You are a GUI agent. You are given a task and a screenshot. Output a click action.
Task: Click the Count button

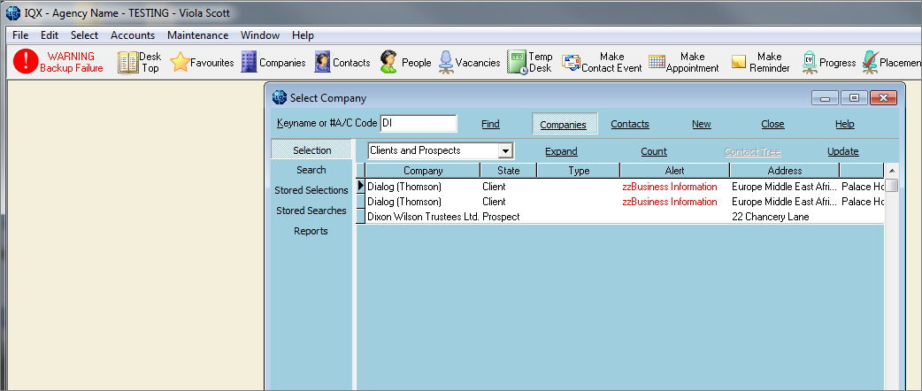[654, 151]
